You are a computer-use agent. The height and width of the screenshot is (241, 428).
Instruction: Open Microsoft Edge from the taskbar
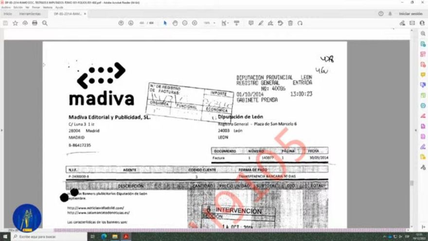pos(104,236)
